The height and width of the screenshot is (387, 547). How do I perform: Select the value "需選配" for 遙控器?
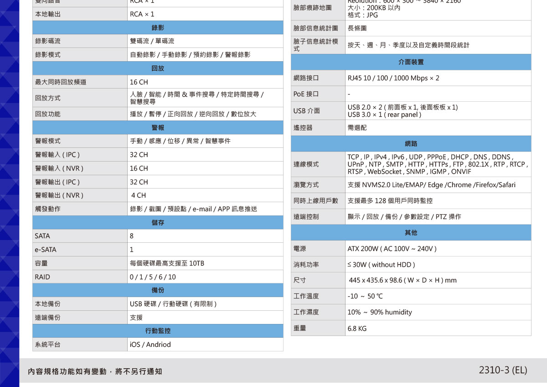(357, 128)
